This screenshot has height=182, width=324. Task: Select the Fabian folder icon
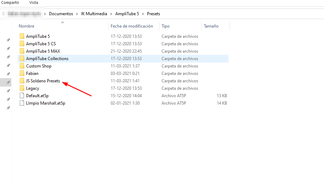(22, 74)
